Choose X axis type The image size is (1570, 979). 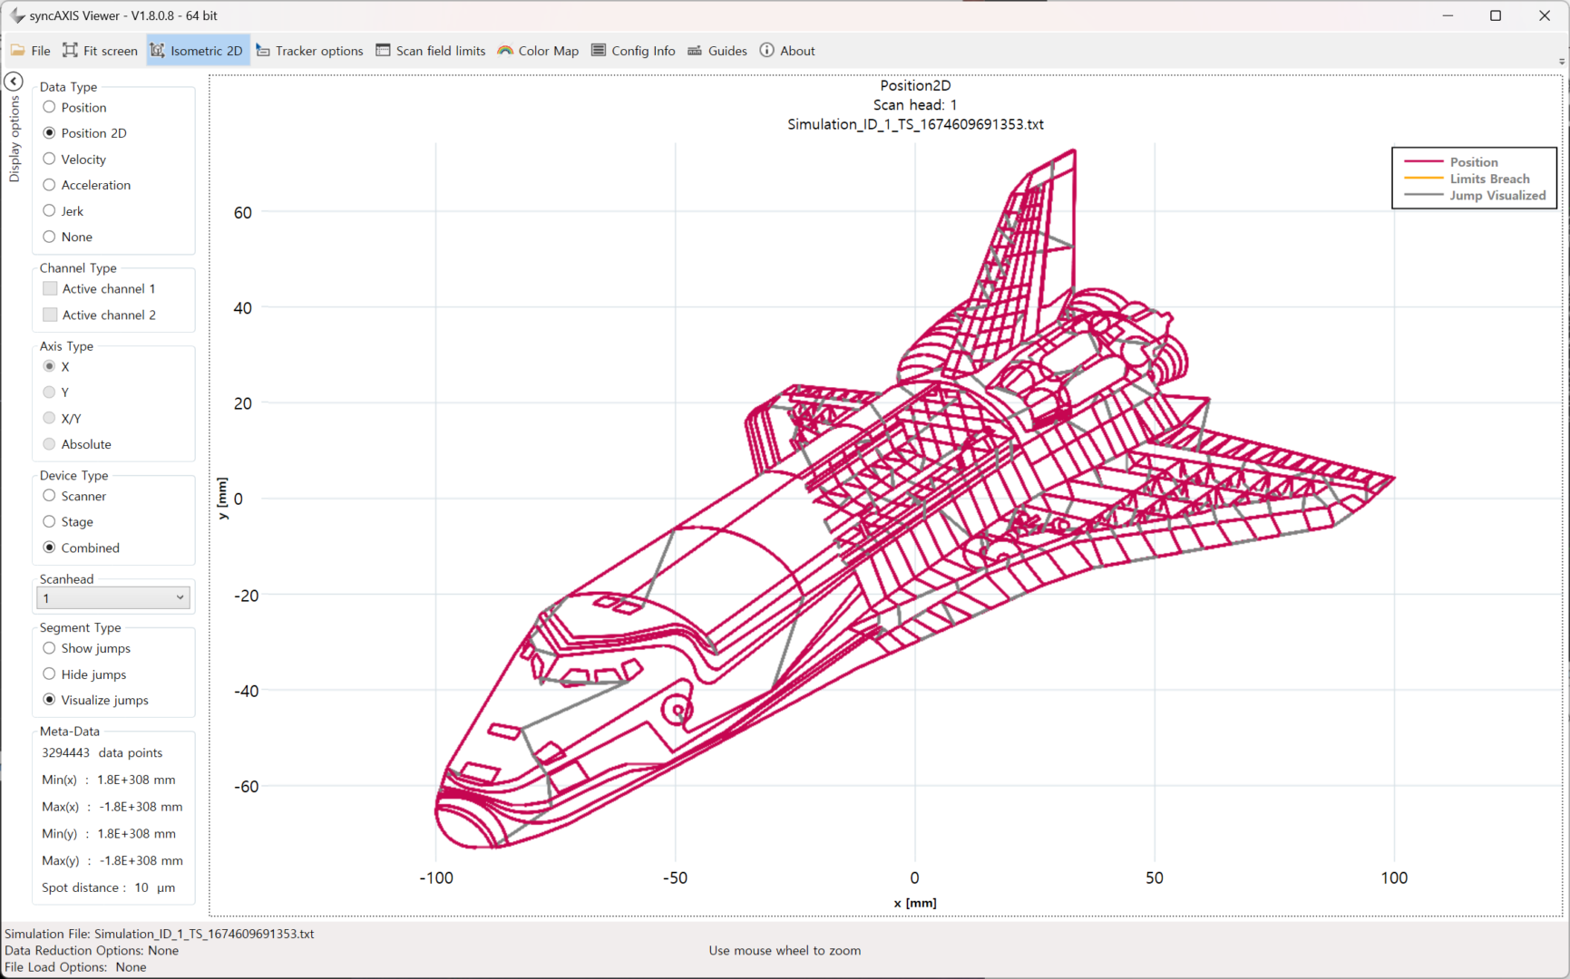click(49, 366)
